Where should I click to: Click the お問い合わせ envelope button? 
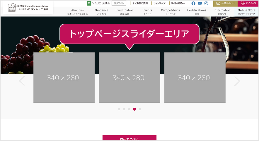[225, 4]
